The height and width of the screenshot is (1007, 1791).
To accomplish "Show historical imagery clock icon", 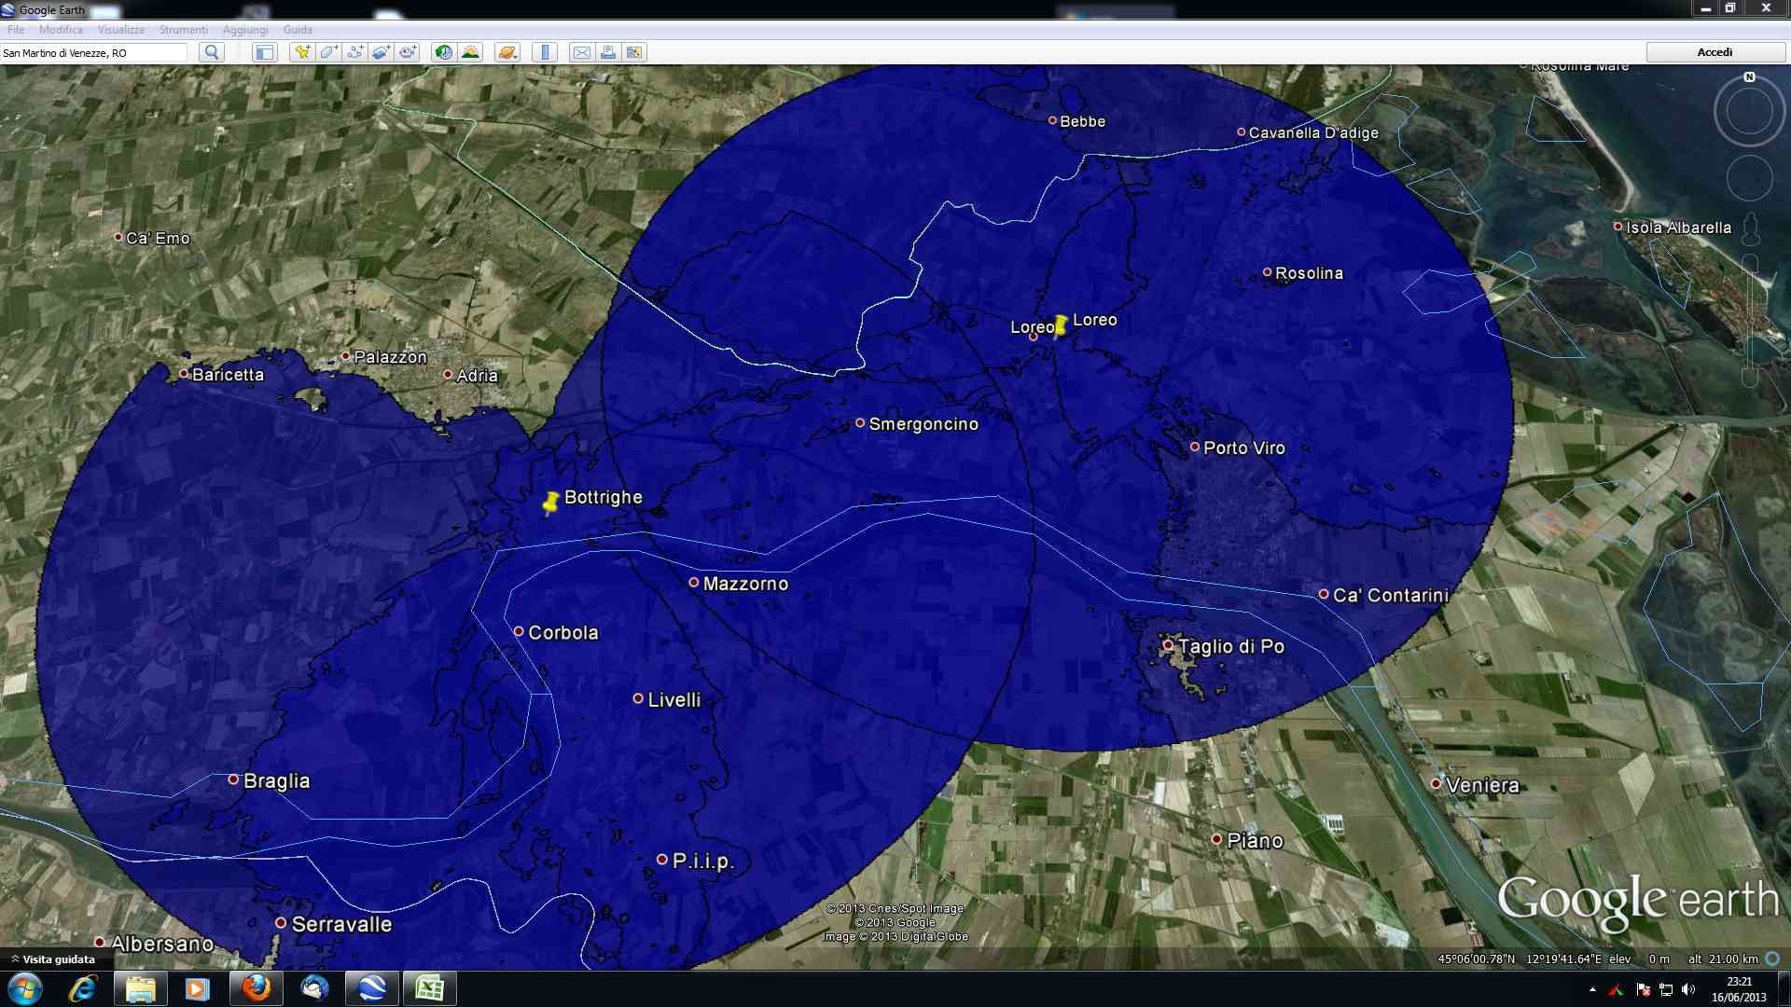I will coord(444,52).
